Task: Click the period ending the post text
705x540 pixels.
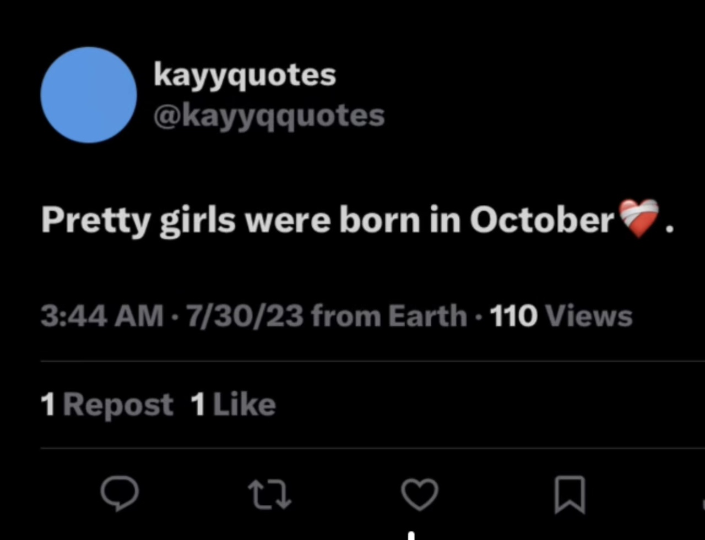Action: 669,230
